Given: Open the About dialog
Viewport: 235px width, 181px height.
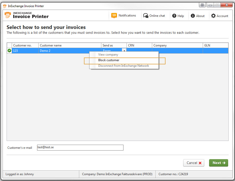Looking at the screenshot, I should (198, 16).
